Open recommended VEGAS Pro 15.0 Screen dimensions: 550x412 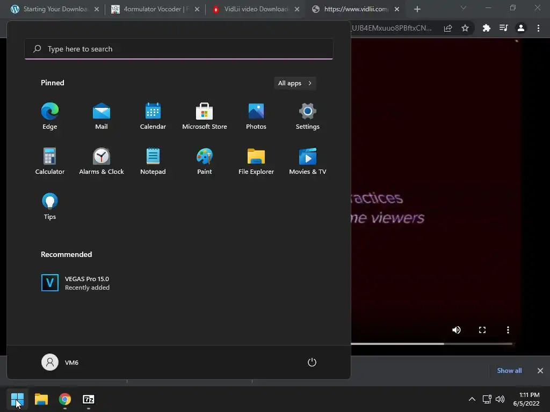point(75,283)
